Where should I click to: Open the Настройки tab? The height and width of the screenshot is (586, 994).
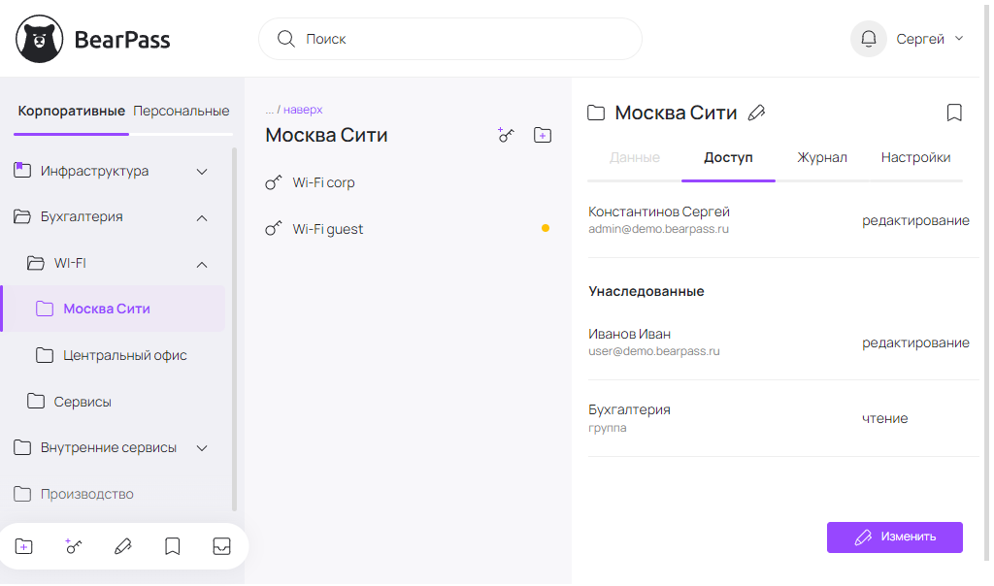pyautogui.click(x=915, y=157)
